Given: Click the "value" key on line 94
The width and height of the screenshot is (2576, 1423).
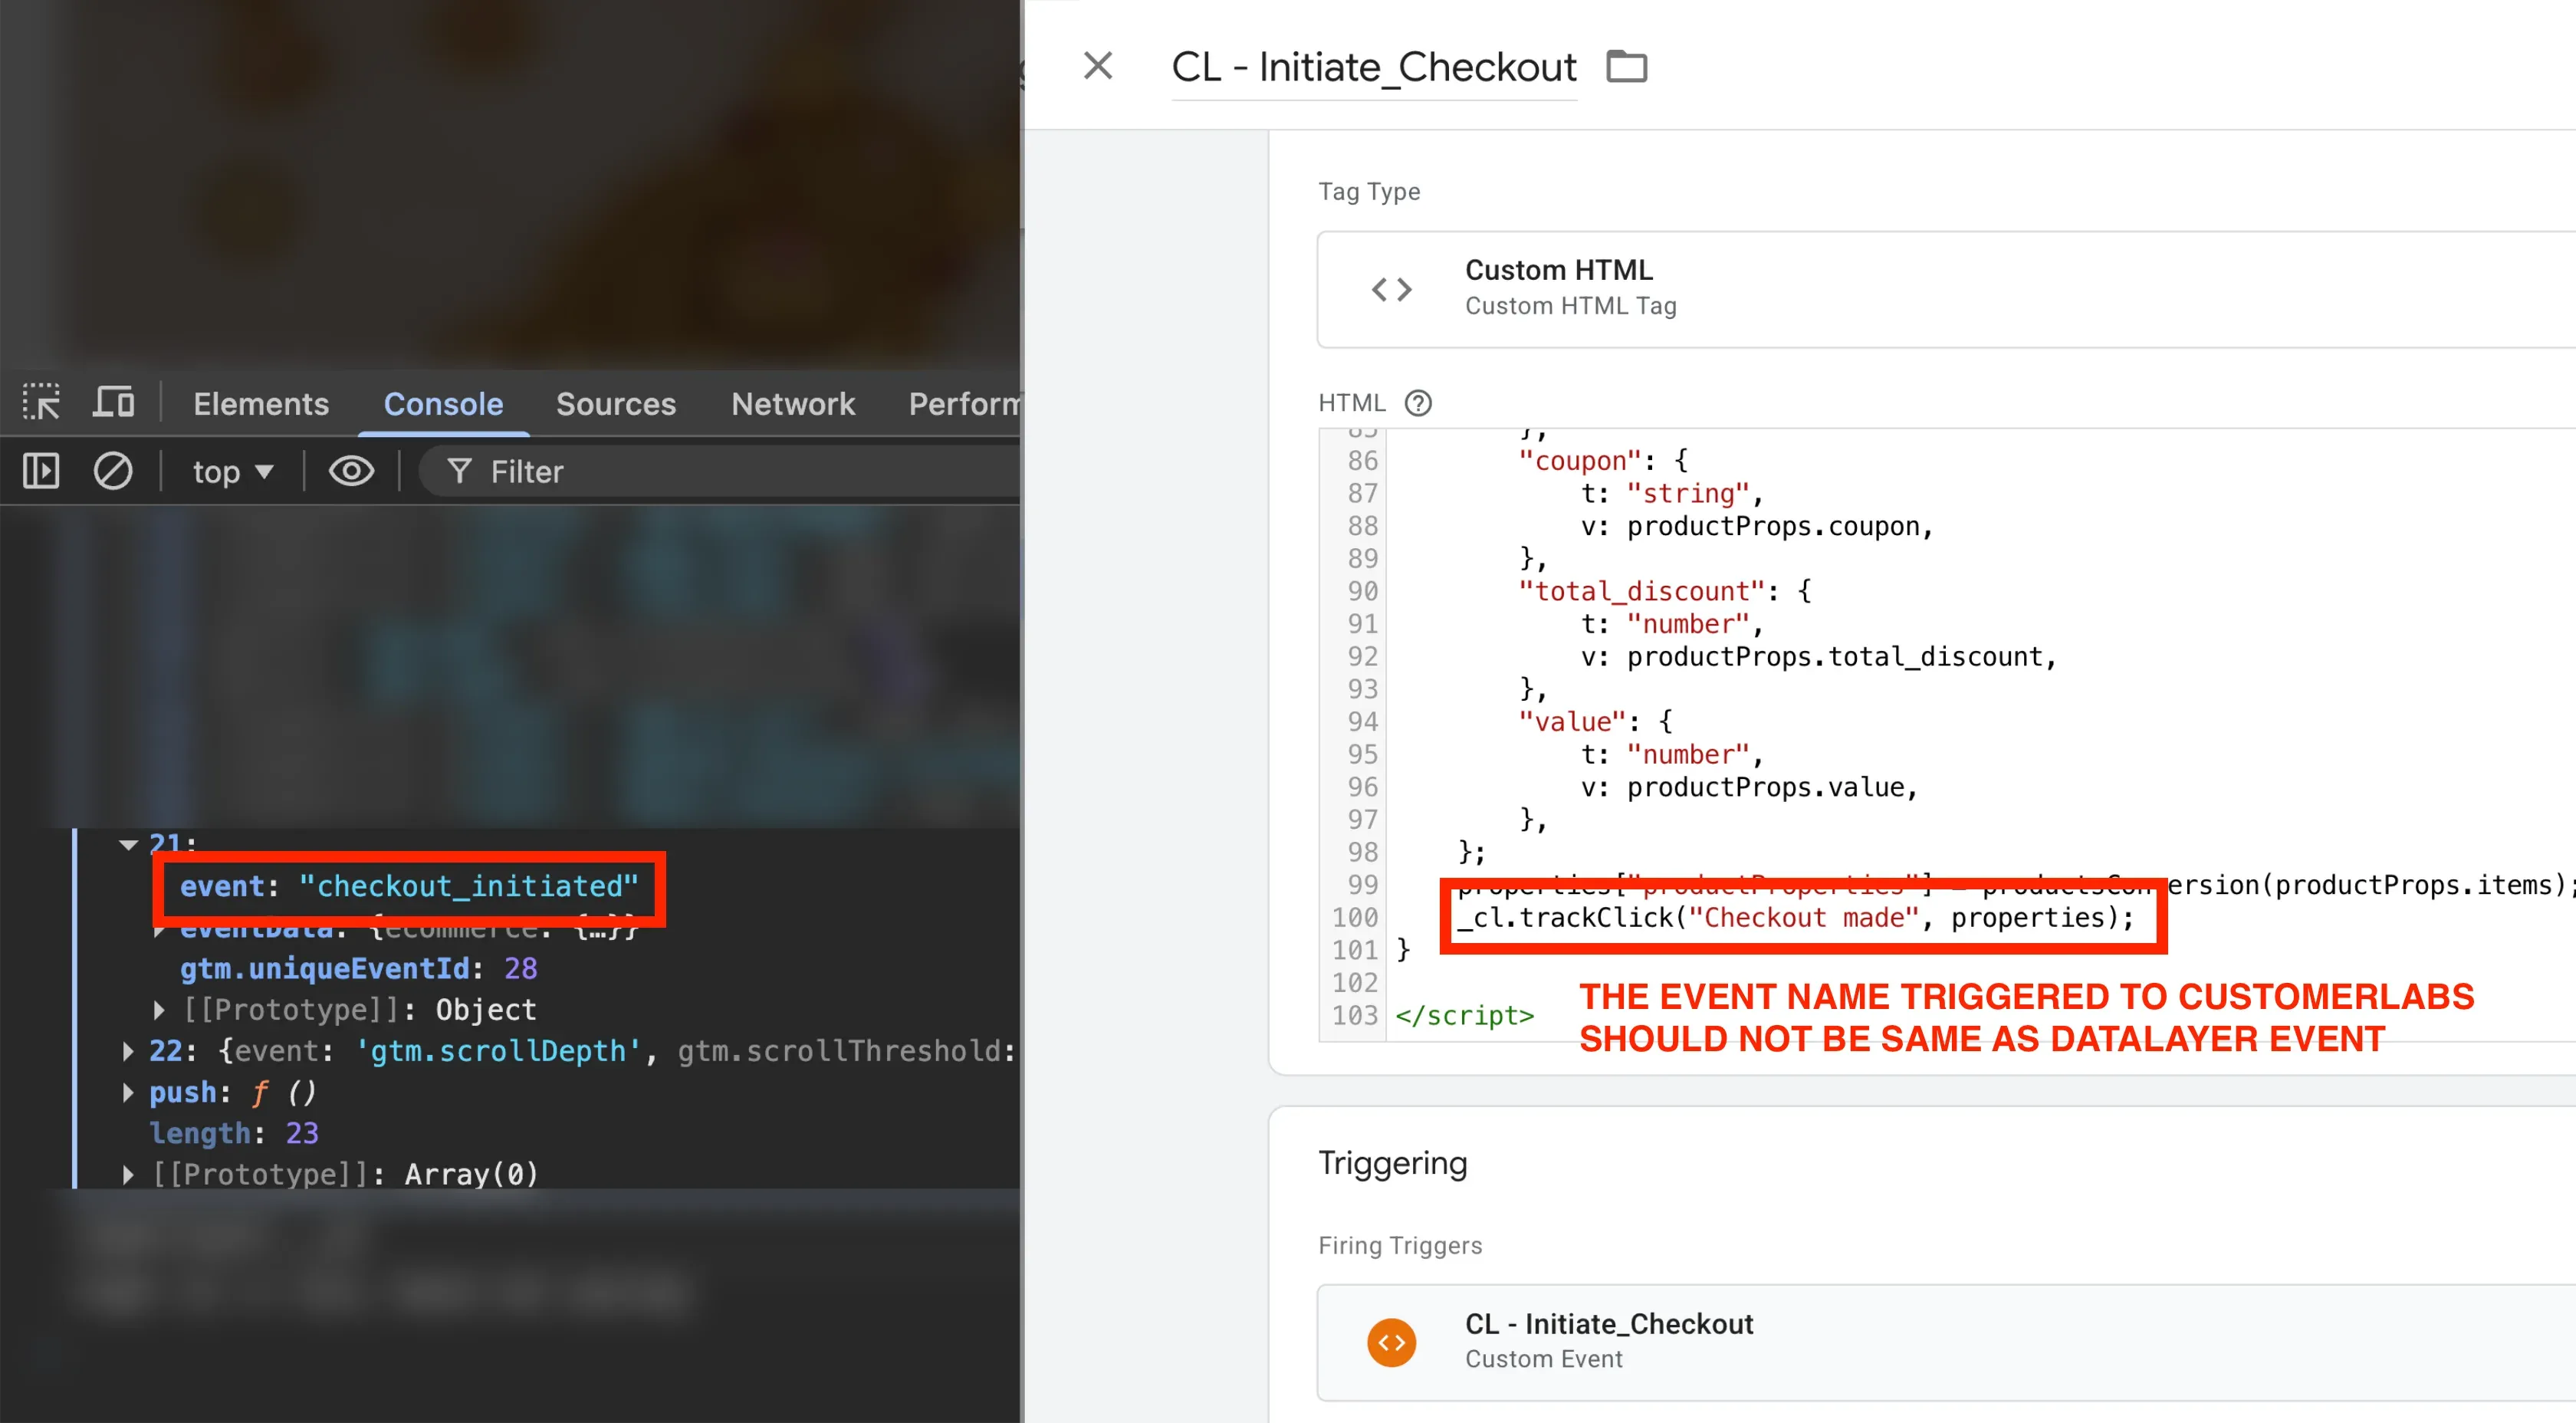Looking at the screenshot, I should pyautogui.click(x=1572, y=722).
